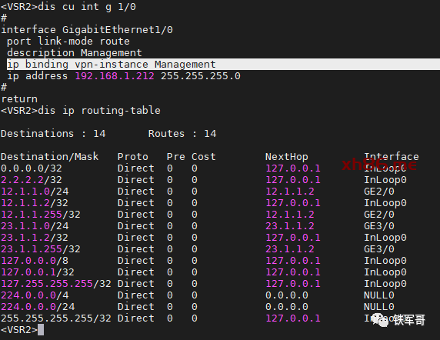Click InLoop0 interface in 127.0.0.0/8 row
This screenshot has height=340, width=440.
tap(385, 261)
